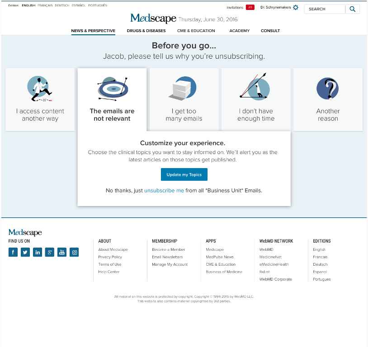Click the YouTube icon in footer
This screenshot has width=368, height=347.
(62, 252)
